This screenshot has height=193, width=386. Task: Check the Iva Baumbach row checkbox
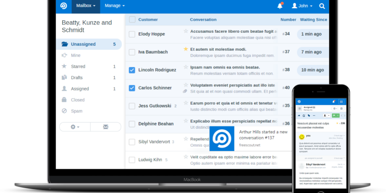[132, 52]
